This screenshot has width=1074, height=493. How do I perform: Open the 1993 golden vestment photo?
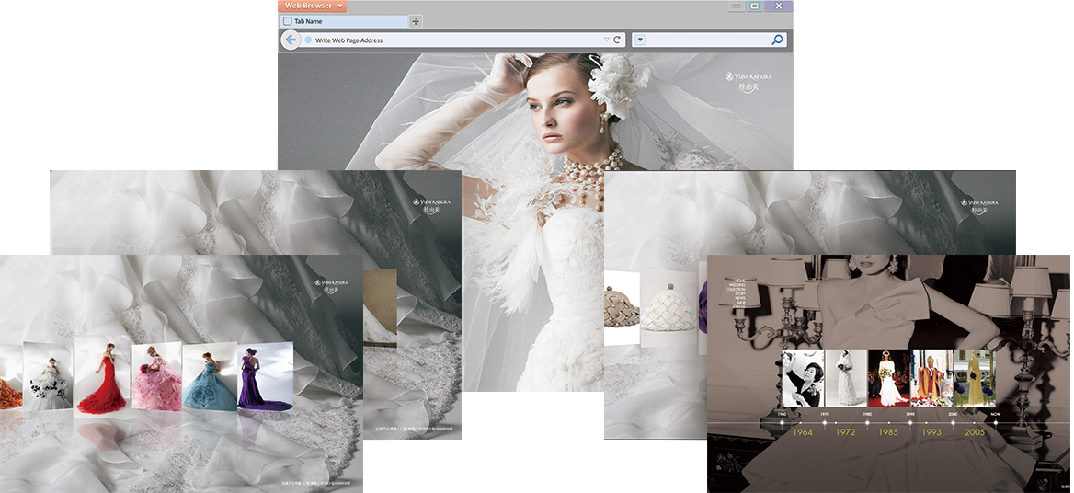tap(932, 378)
